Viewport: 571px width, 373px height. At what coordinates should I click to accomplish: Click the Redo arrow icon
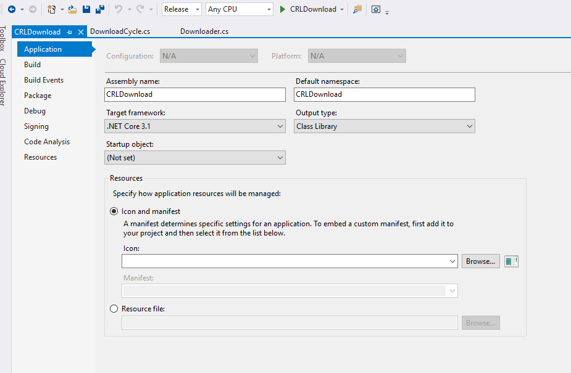140,9
